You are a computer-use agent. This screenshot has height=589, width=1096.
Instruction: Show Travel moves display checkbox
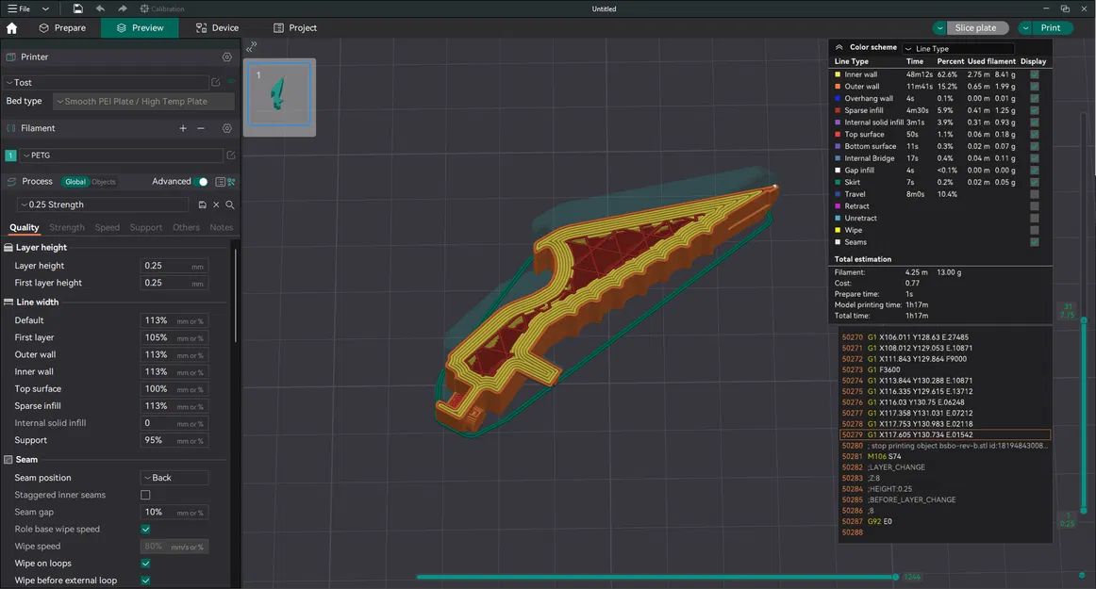pos(1035,194)
